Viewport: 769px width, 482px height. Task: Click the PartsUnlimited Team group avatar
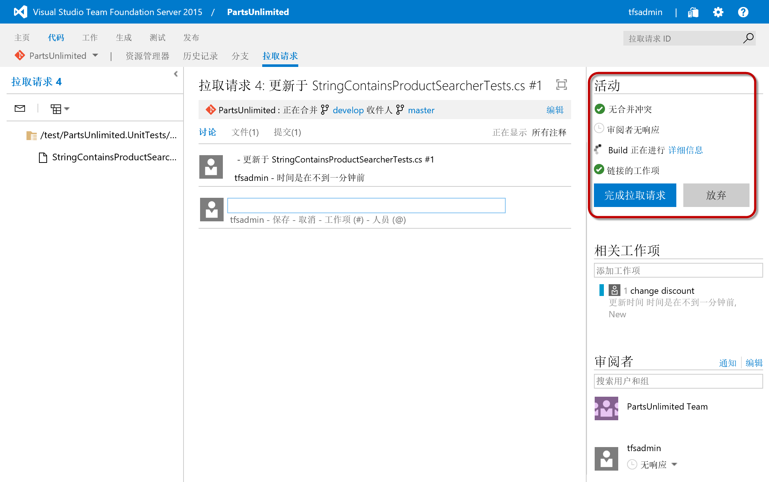pos(606,408)
